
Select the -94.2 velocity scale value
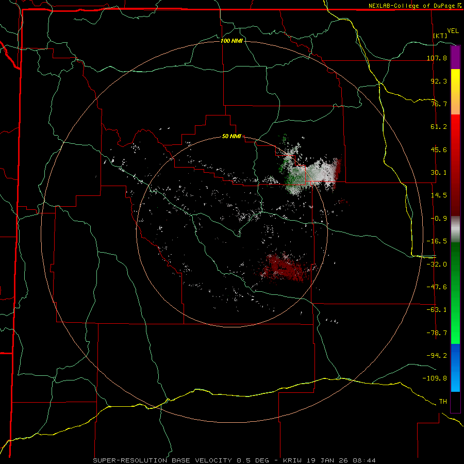click(x=437, y=356)
